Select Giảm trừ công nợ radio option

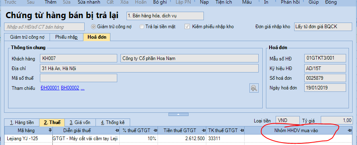[112, 27]
